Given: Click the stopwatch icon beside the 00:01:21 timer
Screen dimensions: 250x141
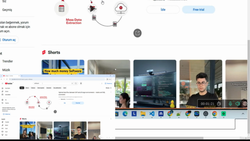Looking at the screenshot, I should tap(219, 104).
